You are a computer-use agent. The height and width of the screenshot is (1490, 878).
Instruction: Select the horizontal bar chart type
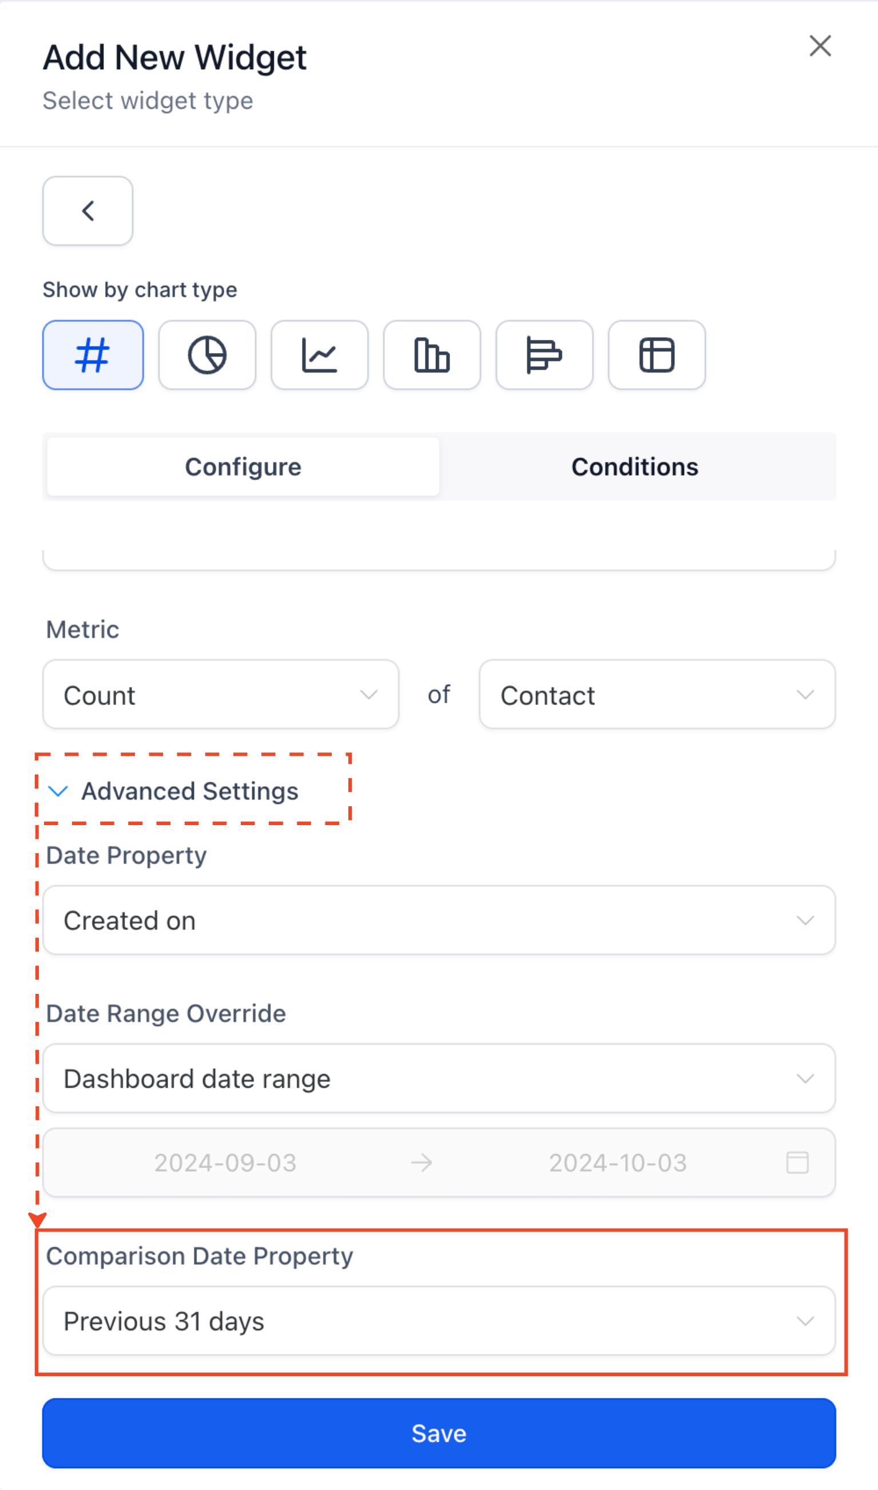545,355
